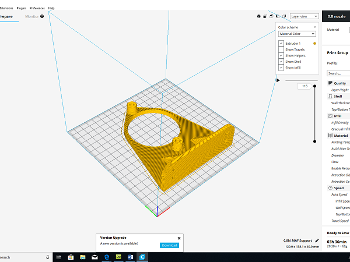Click the microphone icon in taskbar search
Viewport: 350px width, 262px height.
coord(48,257)
